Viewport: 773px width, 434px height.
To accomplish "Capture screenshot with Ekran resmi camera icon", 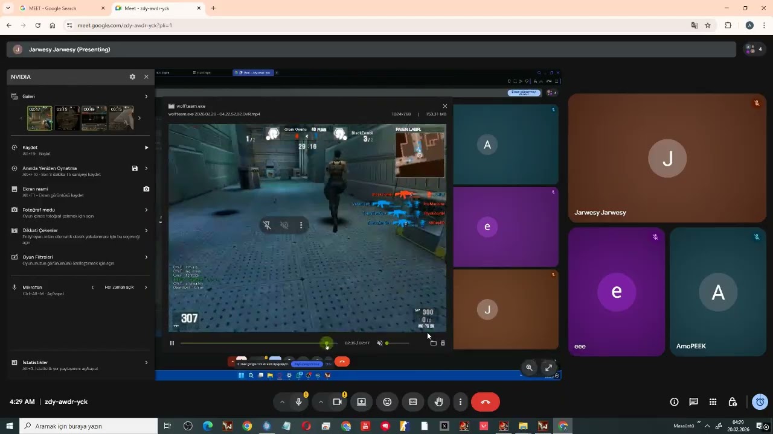I will coord(146,189).
